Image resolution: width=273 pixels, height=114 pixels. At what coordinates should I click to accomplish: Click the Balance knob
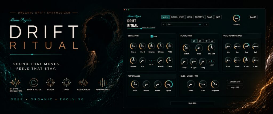point(151,46)
